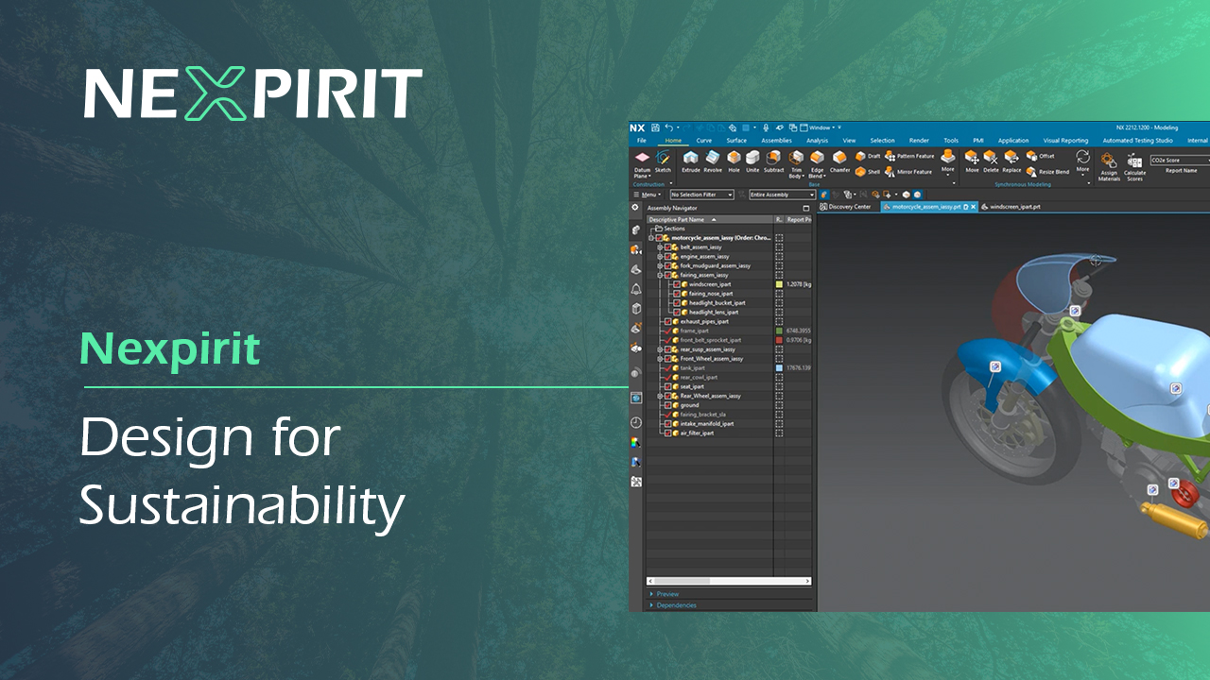Expand the Front_Wheel_assem_iassy node

(660, 359)
